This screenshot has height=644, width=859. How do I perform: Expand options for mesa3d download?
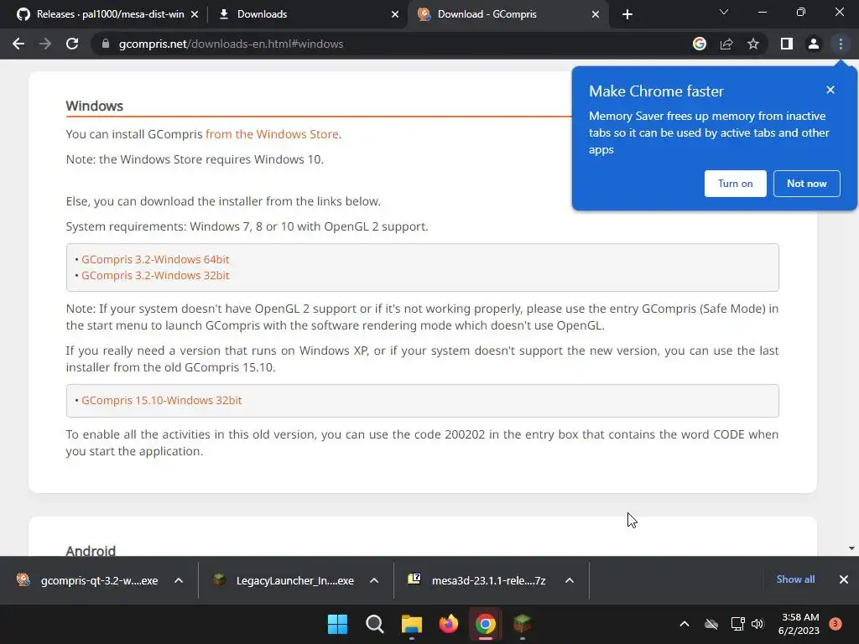coord(570,580)
